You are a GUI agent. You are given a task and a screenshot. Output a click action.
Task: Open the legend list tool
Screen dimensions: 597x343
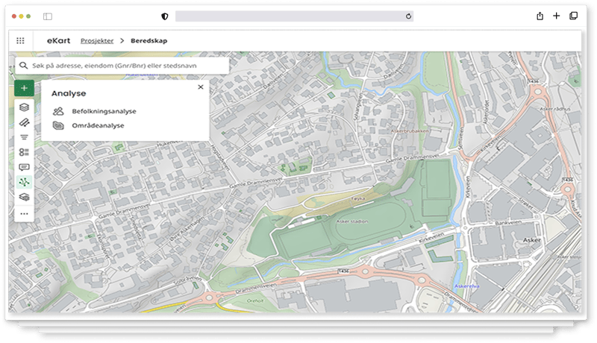pyautogui.click(x=24, y=152)
